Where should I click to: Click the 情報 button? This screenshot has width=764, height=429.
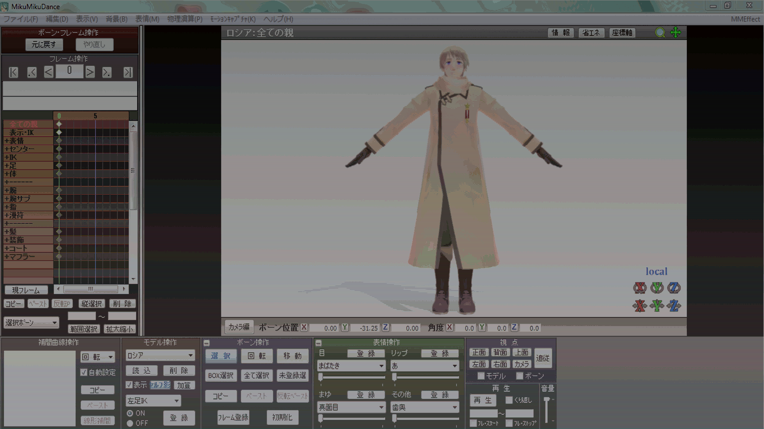[x=561, y=33]
